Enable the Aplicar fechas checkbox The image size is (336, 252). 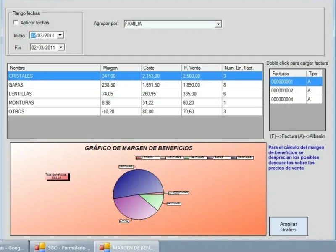tap(16, 23)
